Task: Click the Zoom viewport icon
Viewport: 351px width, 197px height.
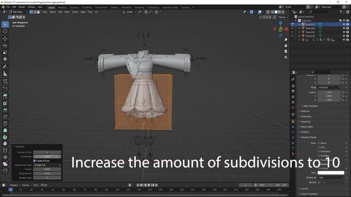Action: point(286,40)
